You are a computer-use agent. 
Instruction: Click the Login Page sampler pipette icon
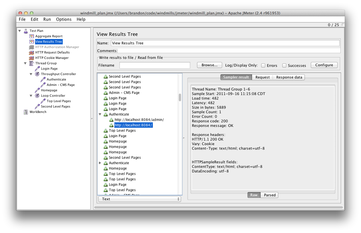point(37,69)
